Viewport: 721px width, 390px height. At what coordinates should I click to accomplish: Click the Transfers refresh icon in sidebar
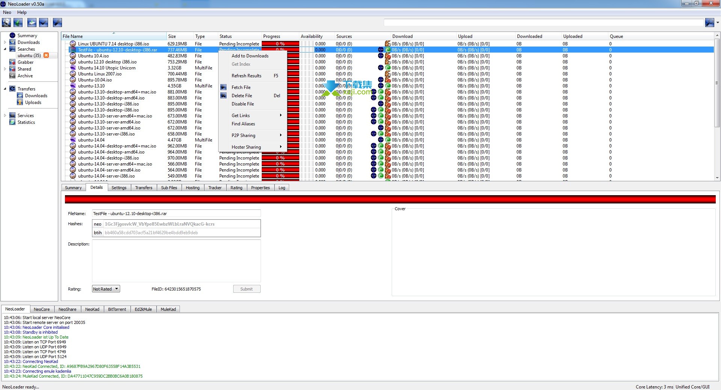tap(12, 89)
